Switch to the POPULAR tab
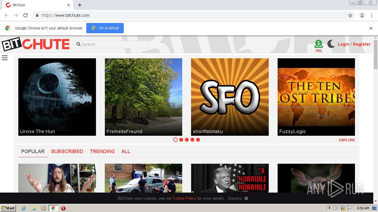This screenshot has height=212, width=378. 33,151
